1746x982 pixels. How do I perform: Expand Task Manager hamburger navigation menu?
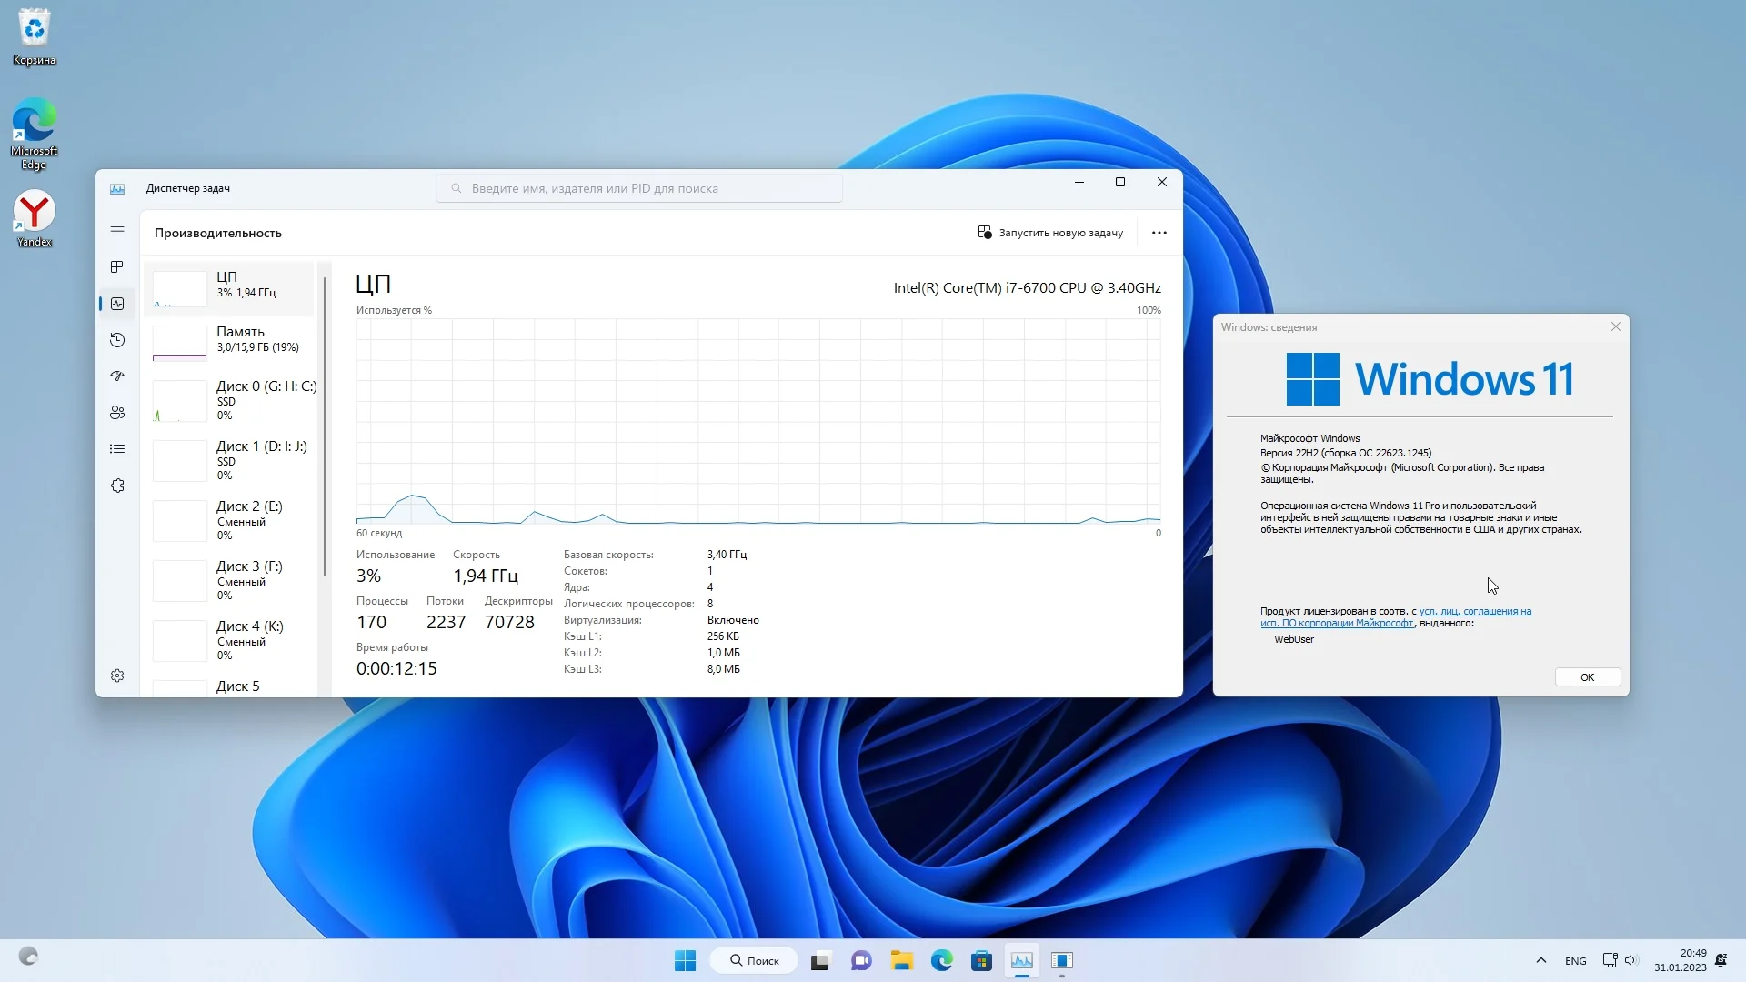pyautogui.click(x=117, y=231)
